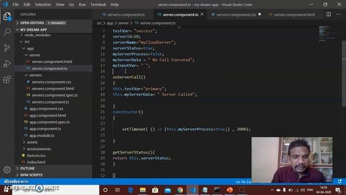Open the editor More Actions ellipsis

338,15
